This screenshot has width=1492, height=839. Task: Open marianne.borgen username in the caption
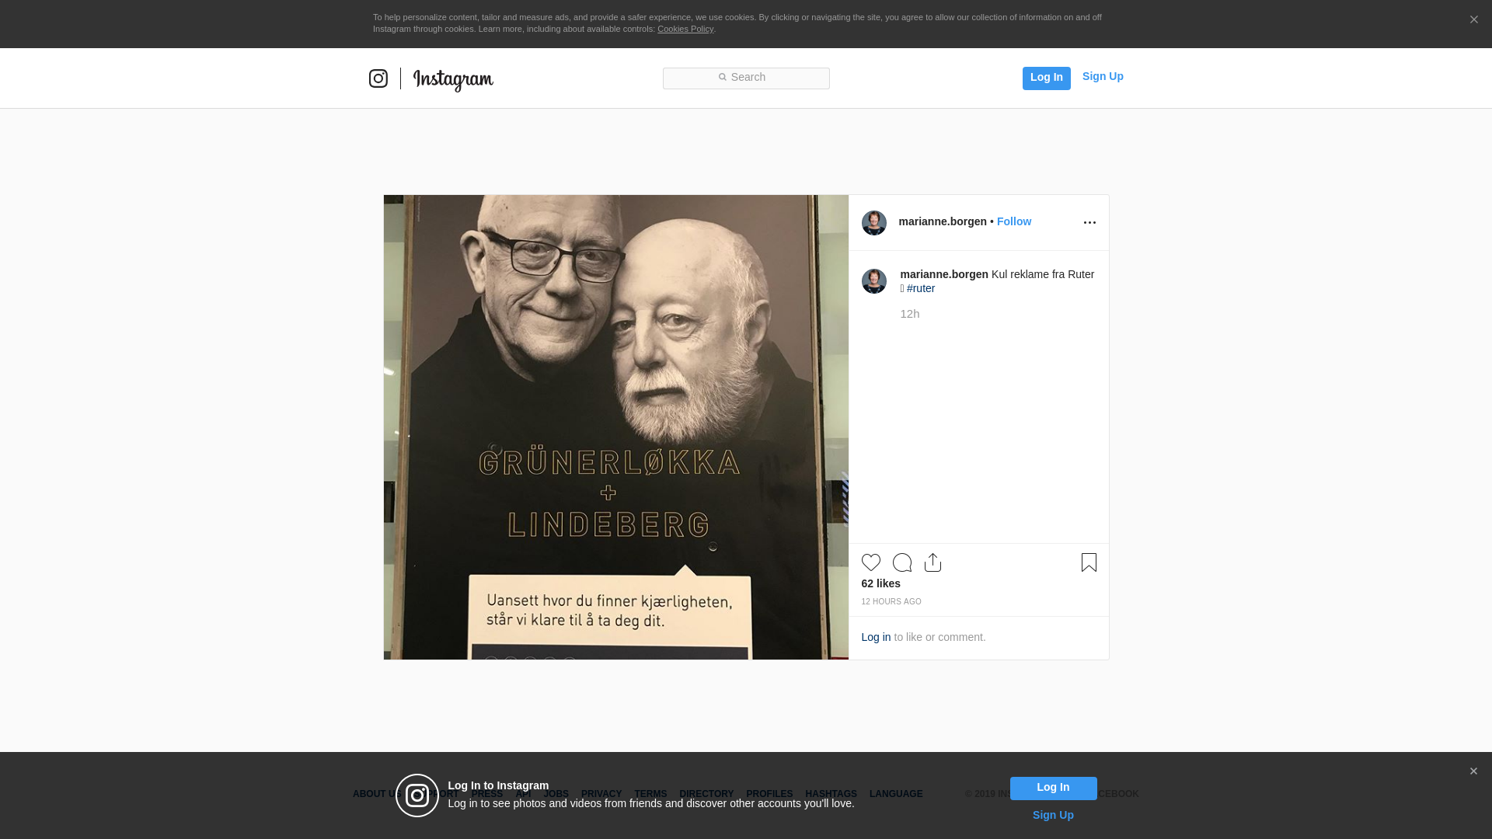tap(944, 274)
